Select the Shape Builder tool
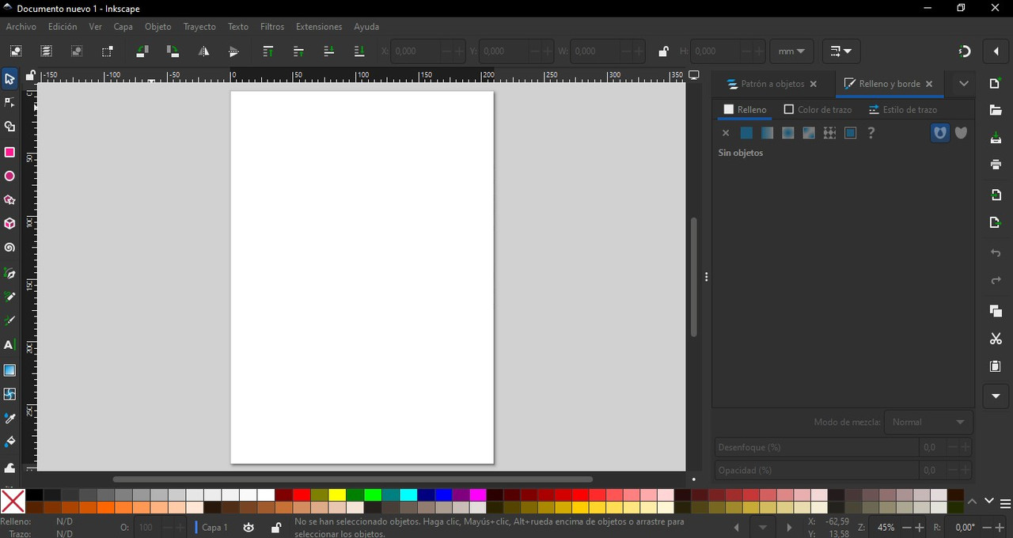Viewport: 1013px width, 538px height. pyautogui.click(x=9, y=127)
